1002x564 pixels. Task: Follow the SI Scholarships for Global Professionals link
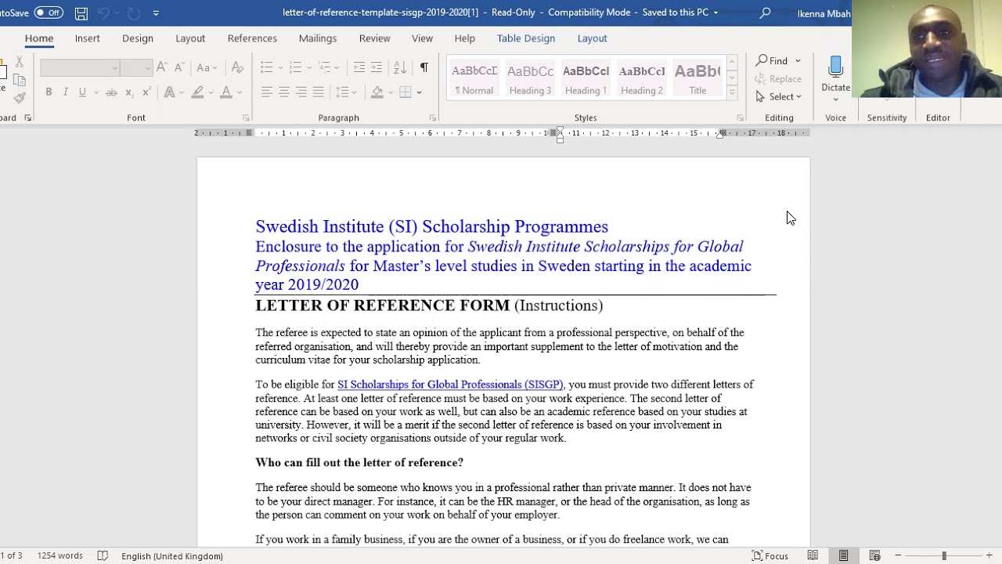click(450, 385)
